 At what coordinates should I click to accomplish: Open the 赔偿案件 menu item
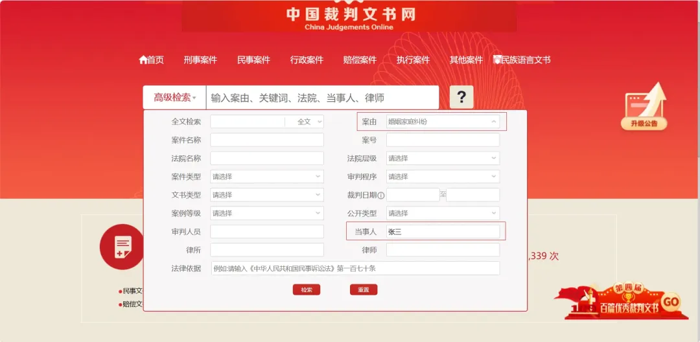[x=360, y=60]
